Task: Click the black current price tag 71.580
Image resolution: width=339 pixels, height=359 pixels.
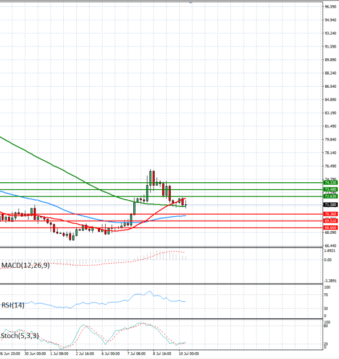Action: [331, 204]
